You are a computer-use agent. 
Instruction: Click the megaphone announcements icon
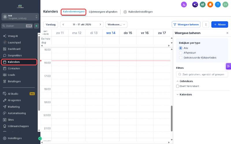click(203, 5)
